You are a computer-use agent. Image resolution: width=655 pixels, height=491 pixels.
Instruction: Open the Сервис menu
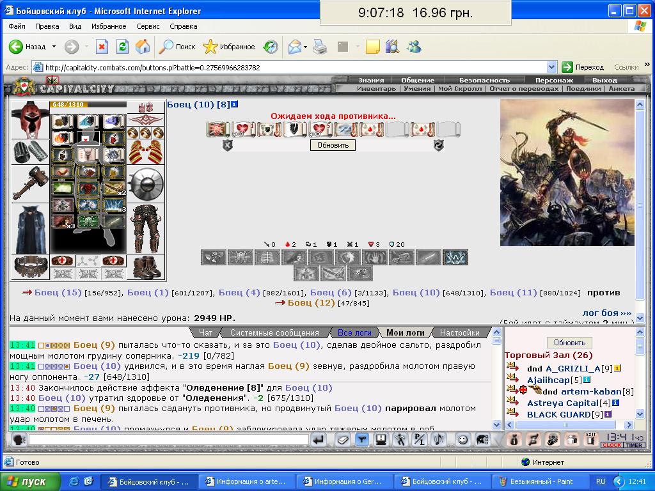[x=148, y=26]
